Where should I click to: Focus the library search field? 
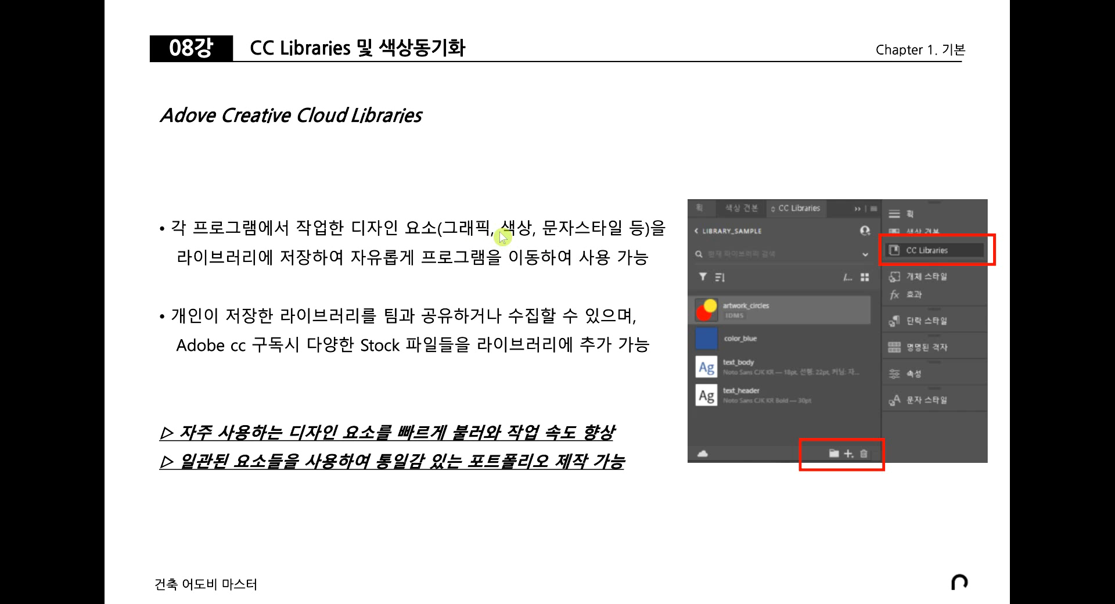[x=781, y=254]
